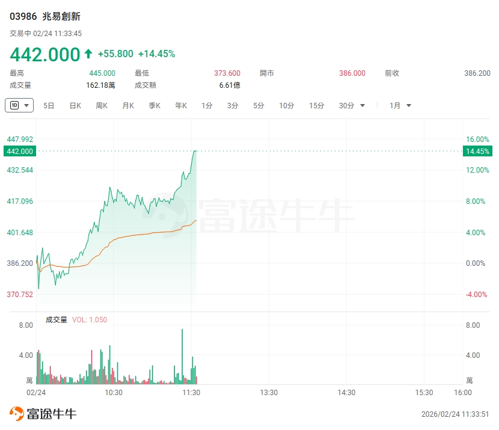The image size is (499, 430).
Task: Switch to the 5日 chart view
Action: (x=49, y=106)
